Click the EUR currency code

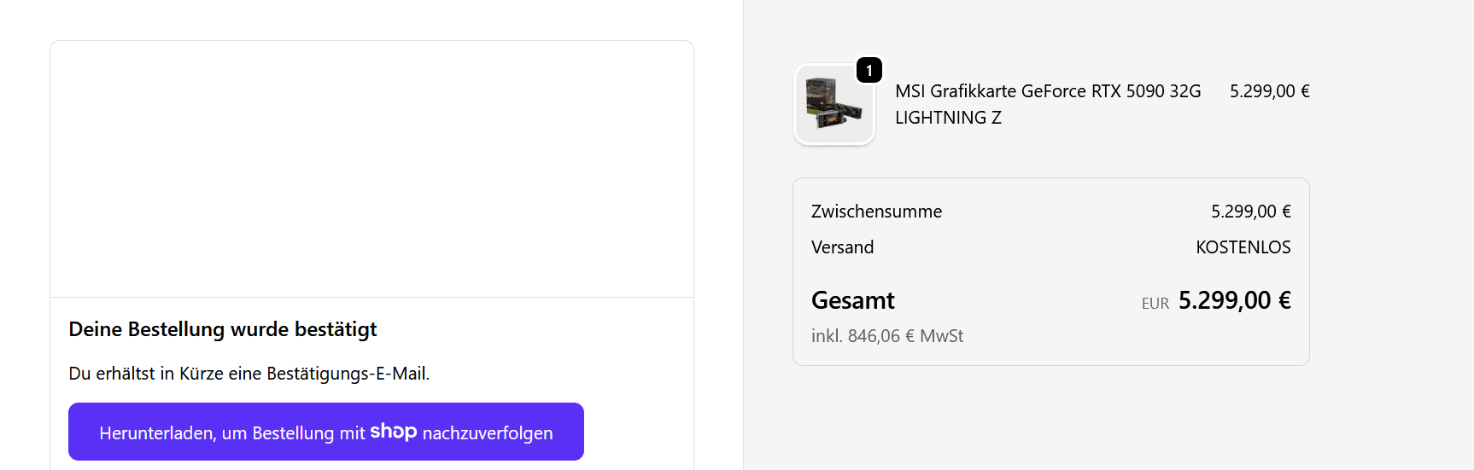(1155, 304)
